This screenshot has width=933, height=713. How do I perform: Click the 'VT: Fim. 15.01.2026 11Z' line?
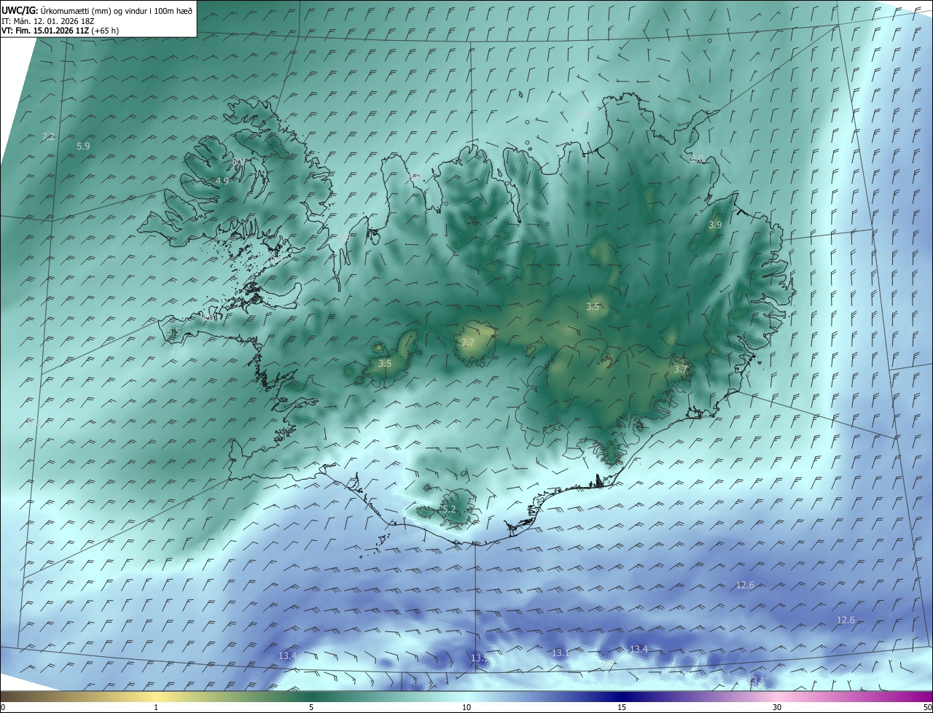pyautogui.click(x=45, y=31)
